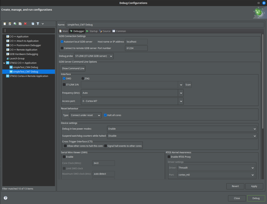Click the Apply button
The height and width of the screenshot is (204, 267).
click(254, 186)
